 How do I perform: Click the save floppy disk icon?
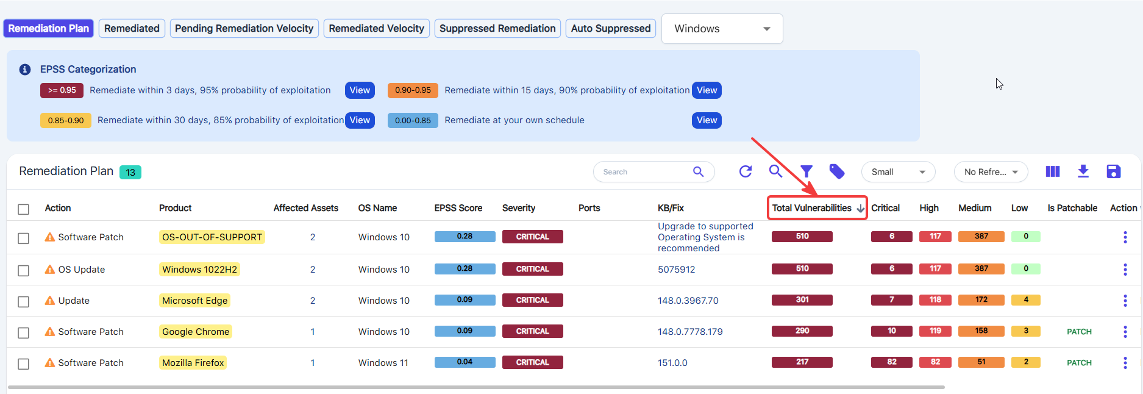[x=1114, y=171]
